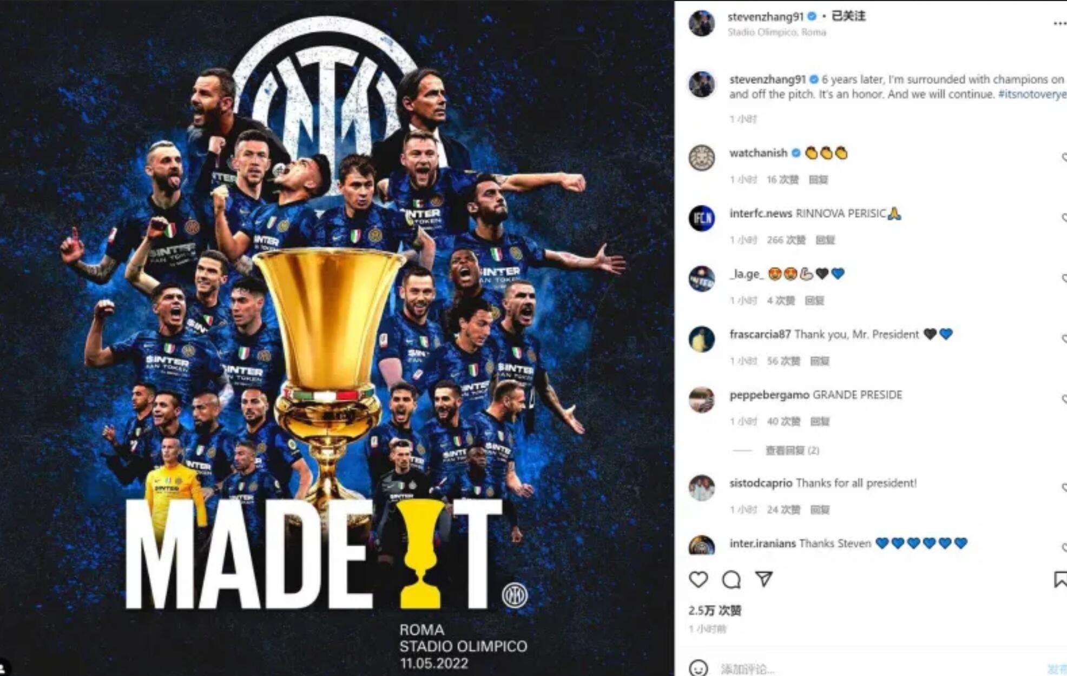Expand replies under peppebergamo comment
Screen dimensions: 1067x676
[792, 450]
